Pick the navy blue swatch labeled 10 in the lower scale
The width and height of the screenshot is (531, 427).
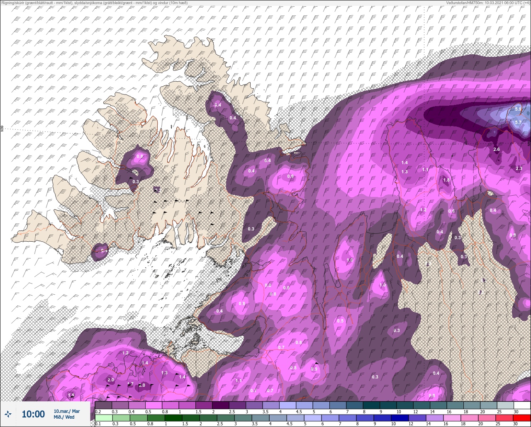click(400, 418)
